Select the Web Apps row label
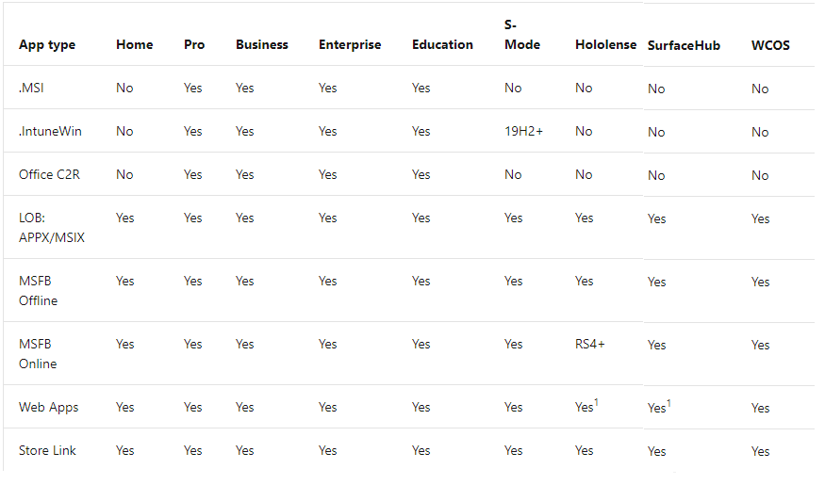Screen dimensions: 825x501 (48, 408)
